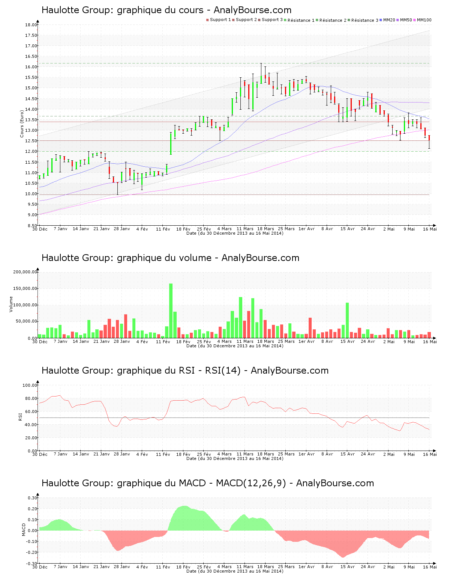Click the '10.00' value on price axis
The height and width of the screenshot is (582, 450).
tap(31, 194)
